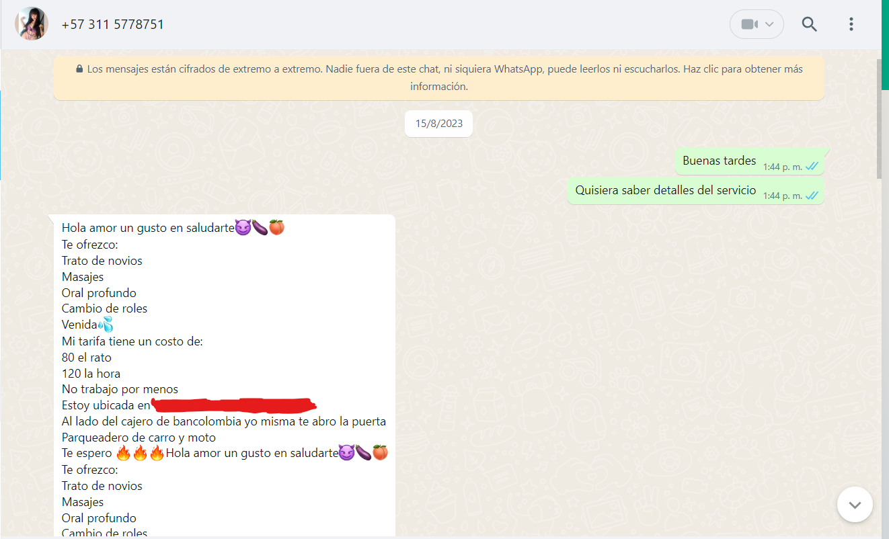Screen dimensions: 889x539
Task: Click read ticks on "Quisiera saber detalles" message
Action: [812, 196]
